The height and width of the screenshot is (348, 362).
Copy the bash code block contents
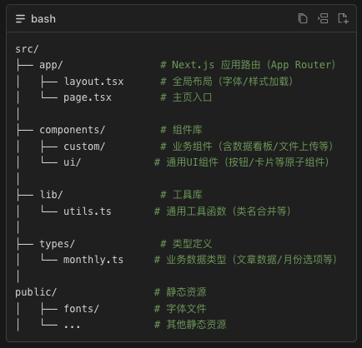point(303,18)
